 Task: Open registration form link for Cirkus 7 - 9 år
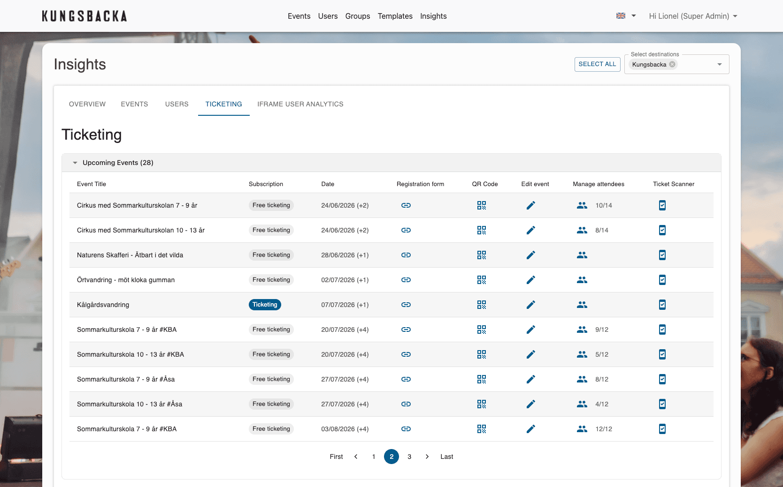click(x=406, y=205)
